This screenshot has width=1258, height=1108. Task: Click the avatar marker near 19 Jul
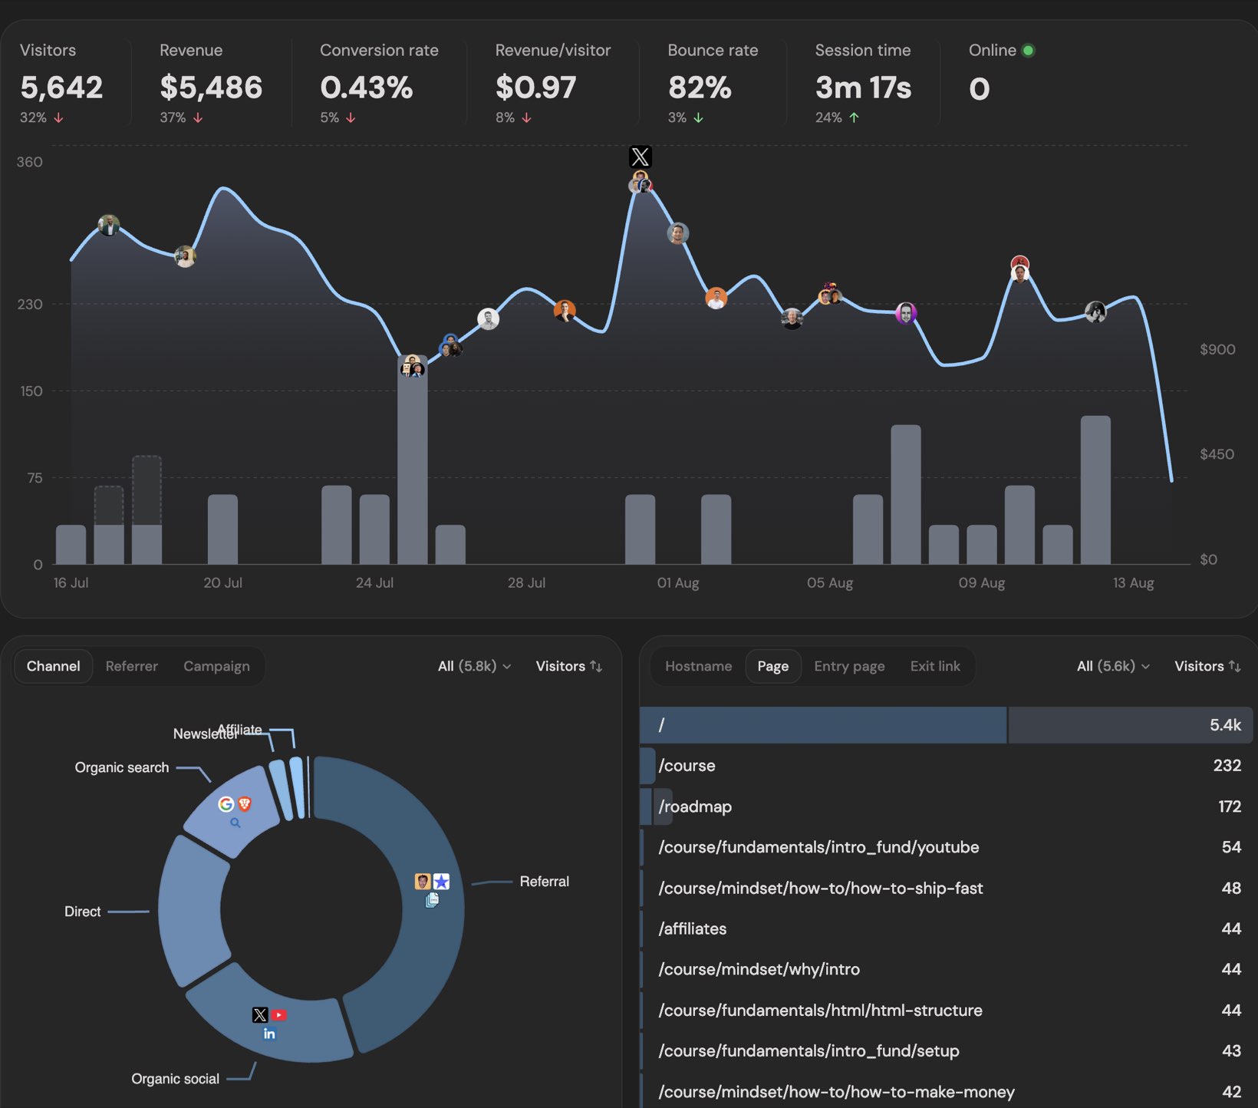coord(185,256)
